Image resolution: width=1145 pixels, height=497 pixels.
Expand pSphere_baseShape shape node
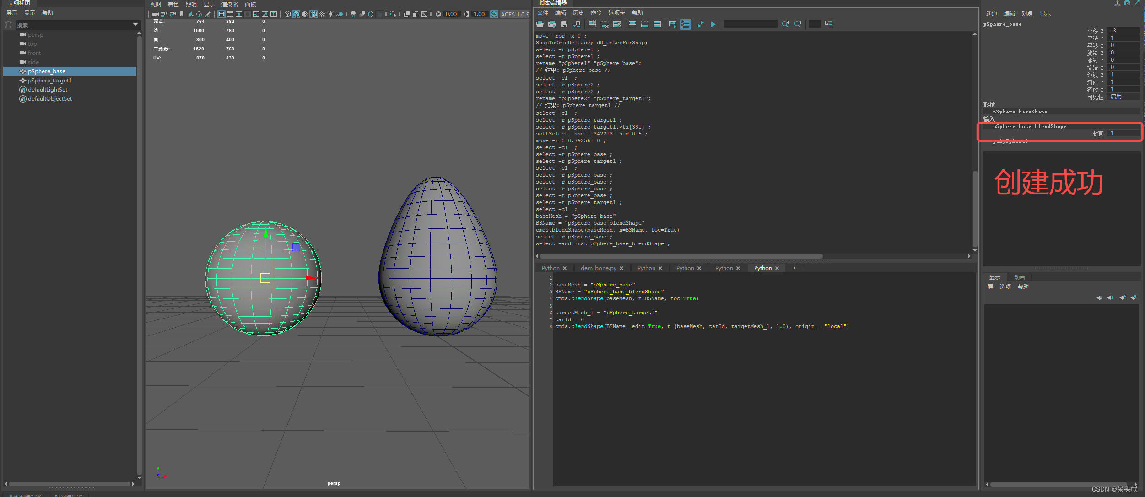click(1020, 112)
